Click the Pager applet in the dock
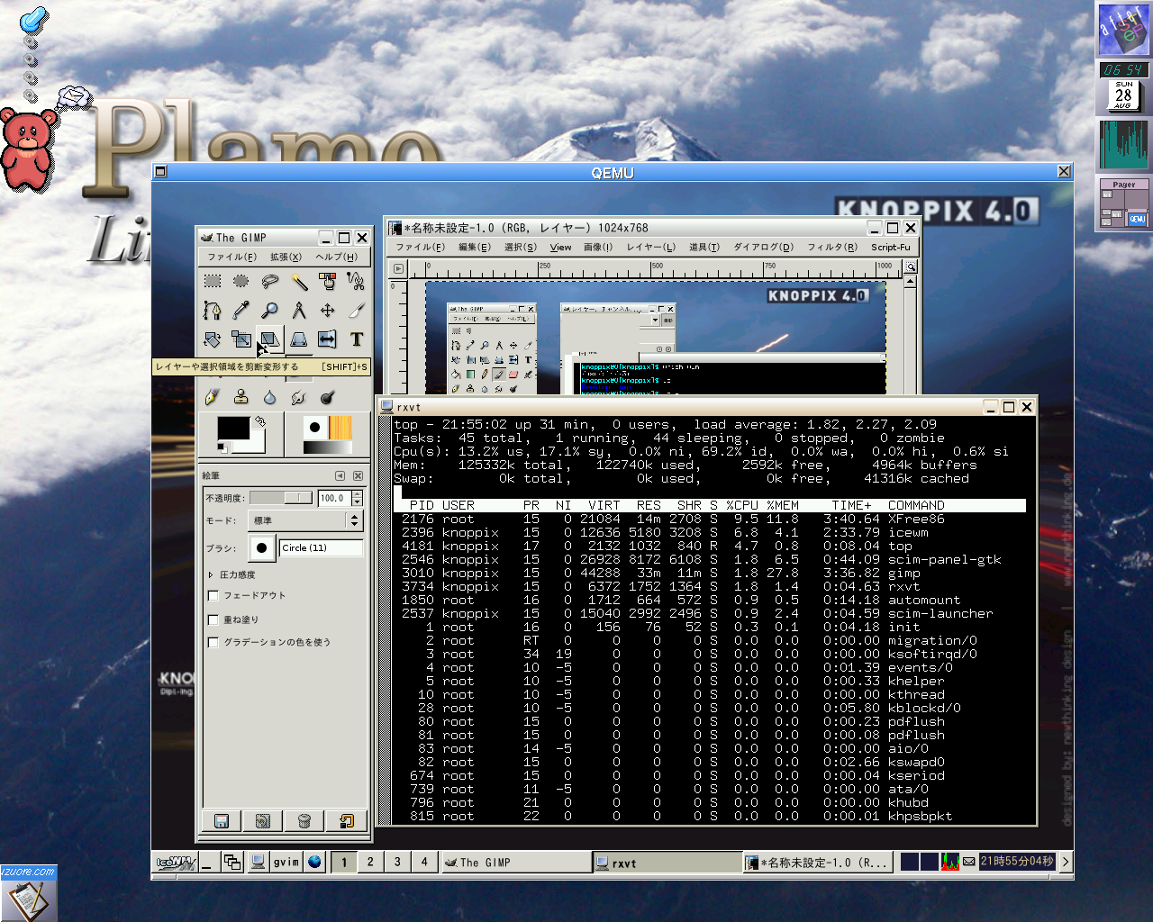This screenshot has height=922, width=1153. point(1123,203)
